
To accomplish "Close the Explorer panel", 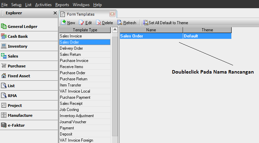I will (x=55, y=13).
